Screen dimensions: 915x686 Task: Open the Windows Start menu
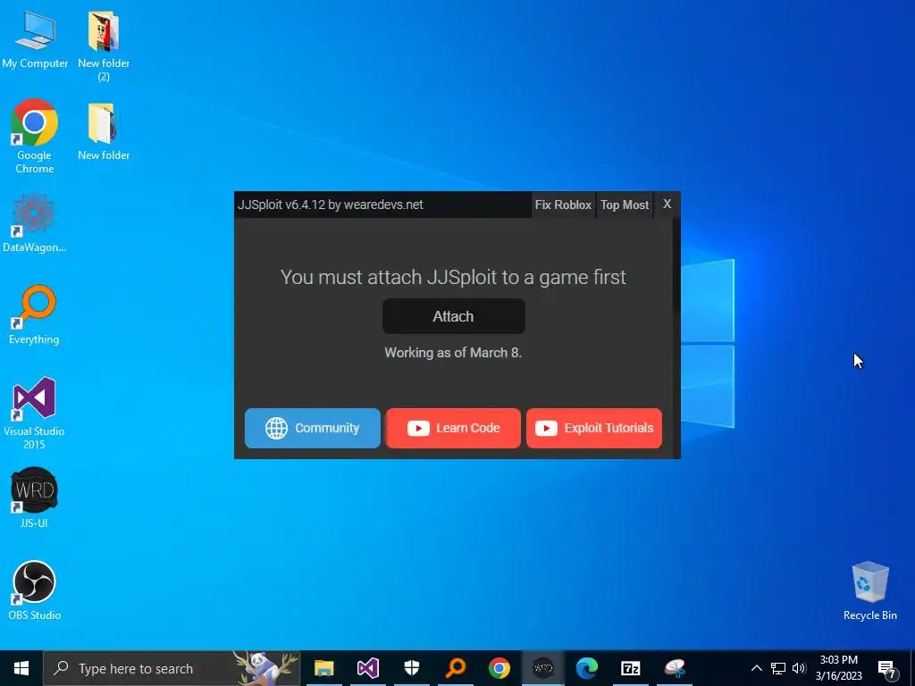(x=21, y=668)
